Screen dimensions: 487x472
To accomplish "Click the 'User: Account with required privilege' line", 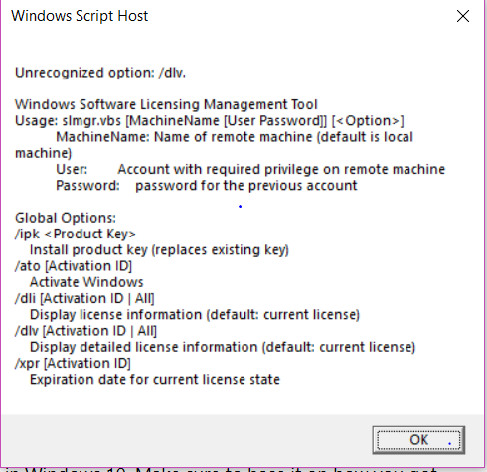I will tap(250, 169).
